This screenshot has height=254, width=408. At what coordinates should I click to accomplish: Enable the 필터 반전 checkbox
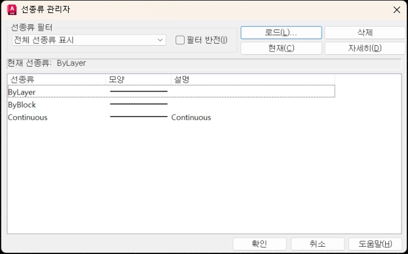point(180,40)
